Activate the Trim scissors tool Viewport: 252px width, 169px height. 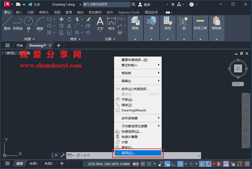(77, 19)
